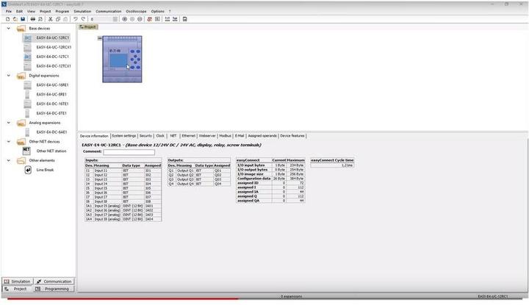Viewport: 529px width, 305px height.
Task: Switch to the Webserver tab
Action: (x=207, y=136)
